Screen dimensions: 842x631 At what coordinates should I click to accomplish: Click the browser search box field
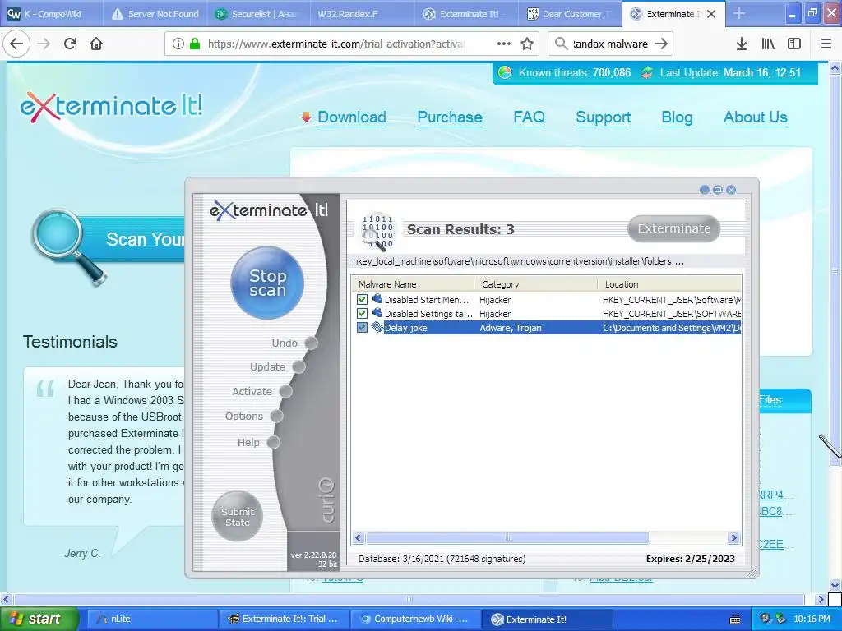[611, 44]
